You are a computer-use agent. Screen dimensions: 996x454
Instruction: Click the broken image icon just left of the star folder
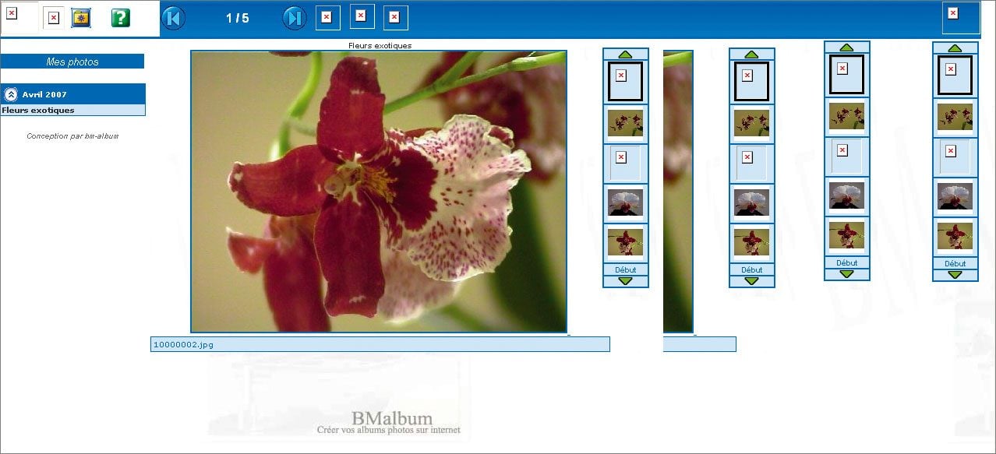click(53, 18)
